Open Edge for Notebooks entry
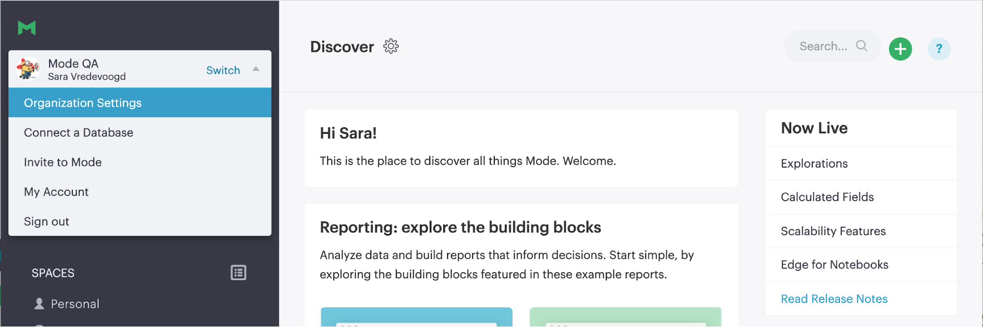The height and width of the screenshot is (327, 983). tap(834, 265)
